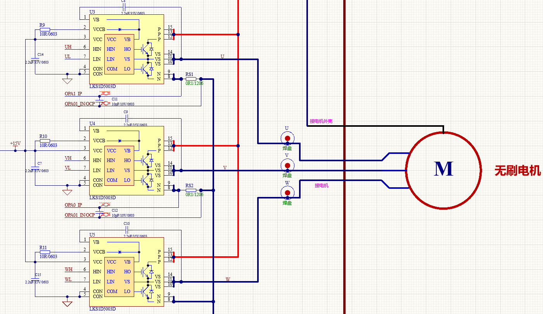Click the red 无刷电机 text
This screenshot has height=314, width=543.
point(517,171)
